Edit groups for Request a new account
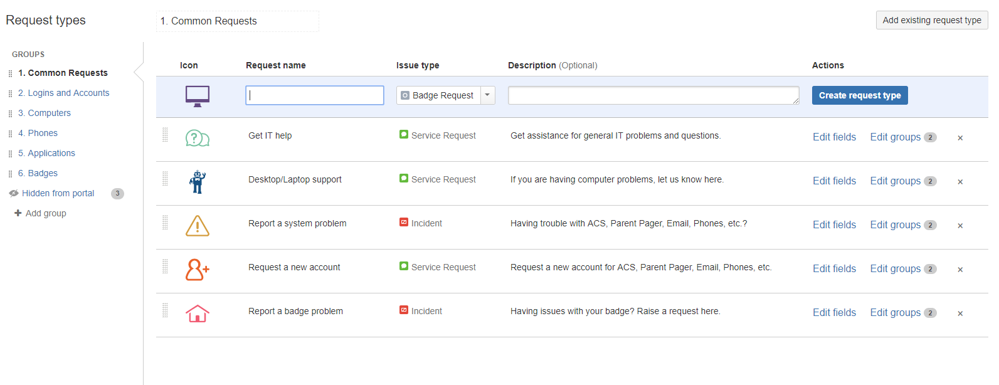 pyautogui.click(x=896, y=268)
